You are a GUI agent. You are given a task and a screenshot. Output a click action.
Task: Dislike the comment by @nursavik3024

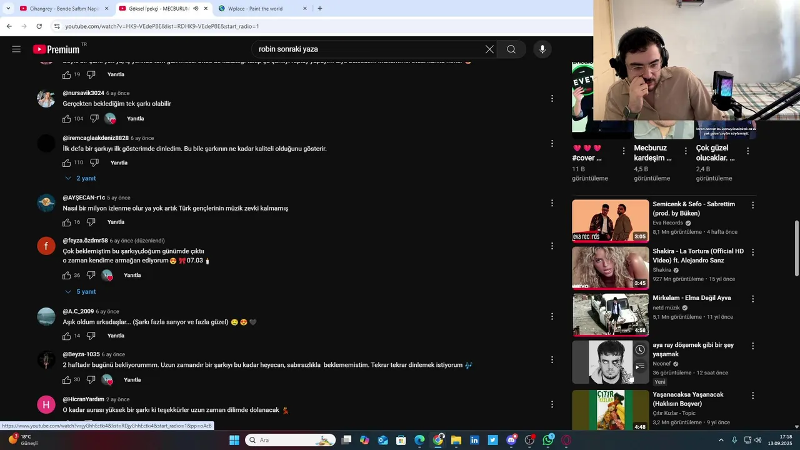click(x=94, y=119)
